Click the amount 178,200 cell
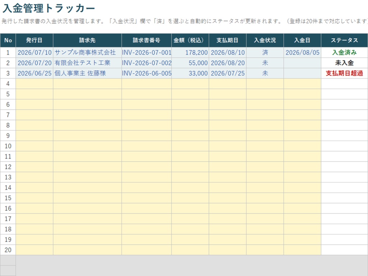This screenshot has height=276, width=368. [x=190, y=52]
